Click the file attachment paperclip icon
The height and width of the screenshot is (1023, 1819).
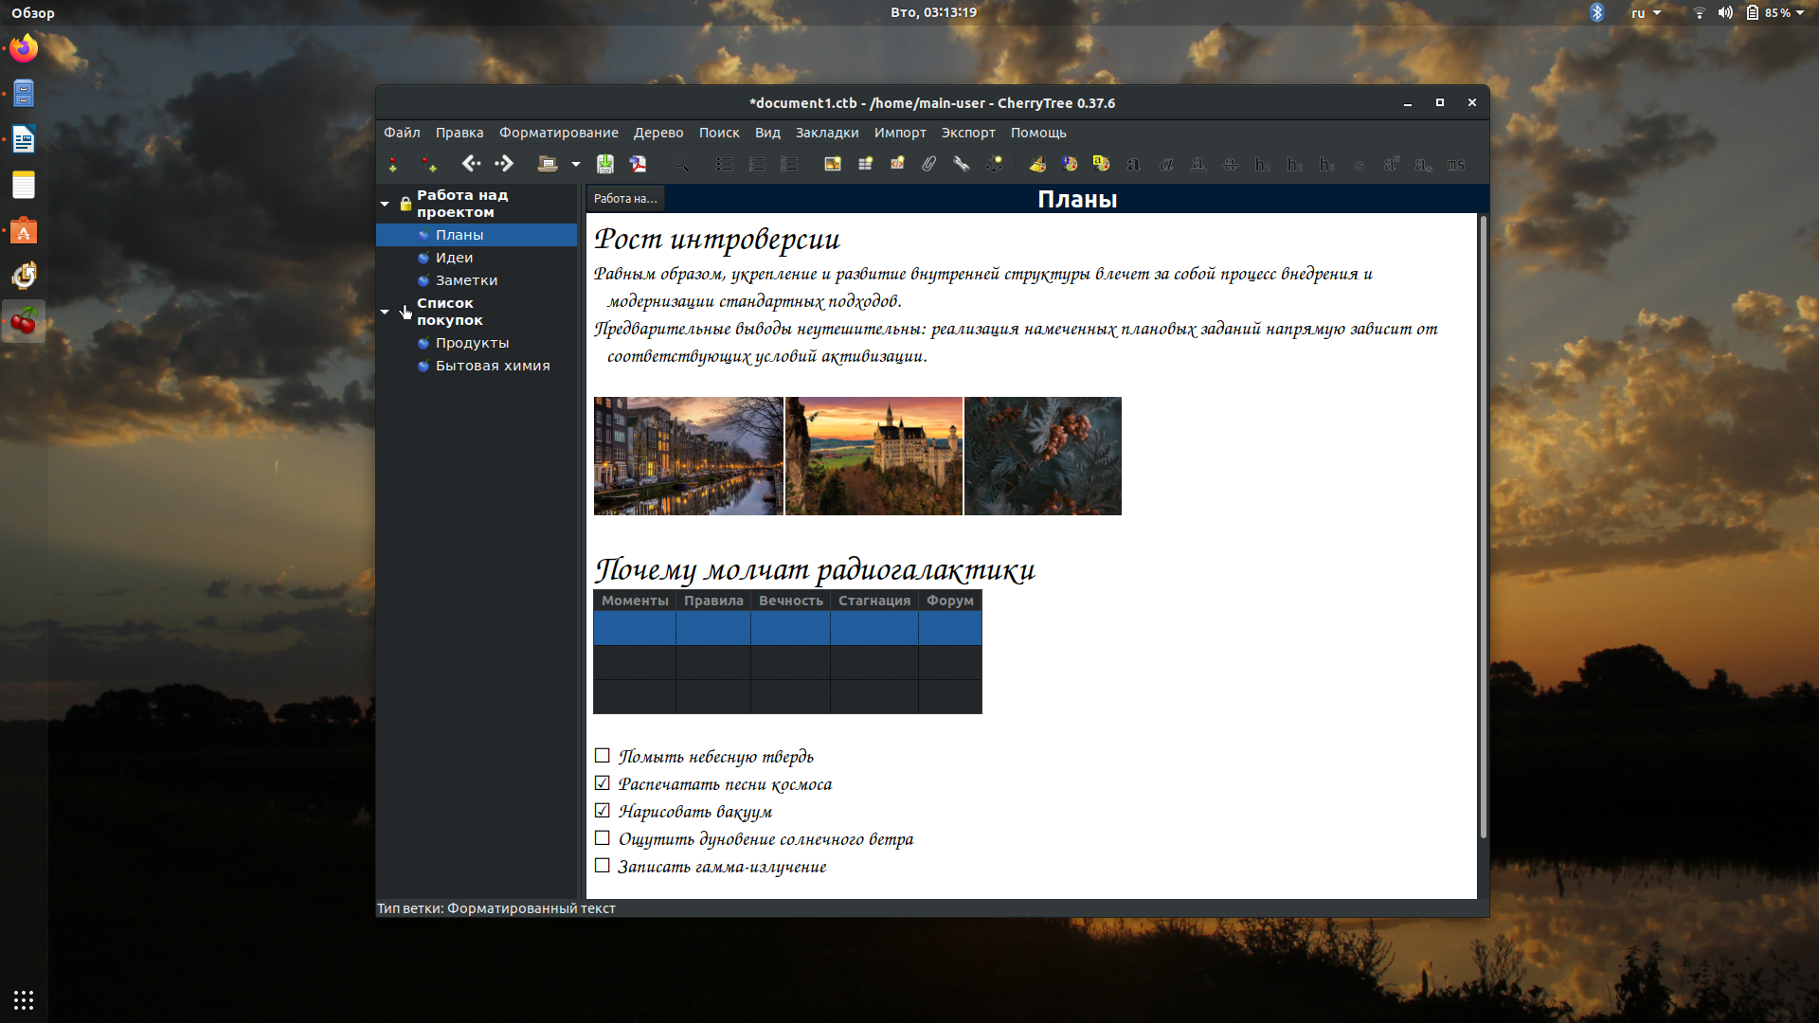pyautogui.click(x=929, y=165)
